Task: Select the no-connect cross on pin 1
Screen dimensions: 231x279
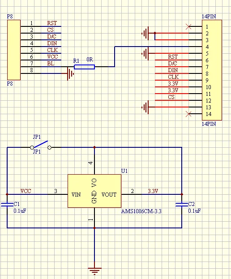Action: (x=188, y=26)
